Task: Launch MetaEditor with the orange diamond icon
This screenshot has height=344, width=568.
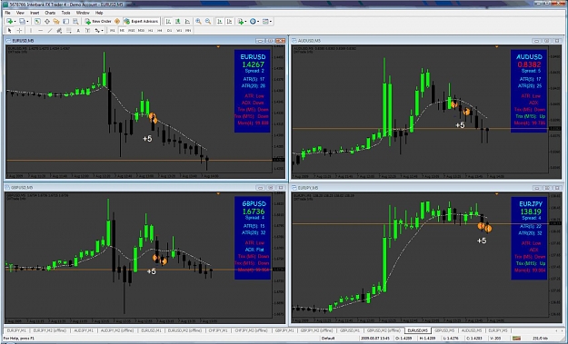Action: tap(117, 22)
